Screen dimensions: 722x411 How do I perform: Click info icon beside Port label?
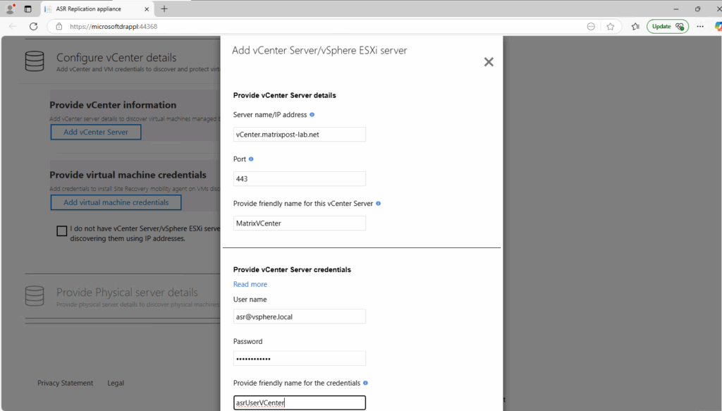point(251,159)
